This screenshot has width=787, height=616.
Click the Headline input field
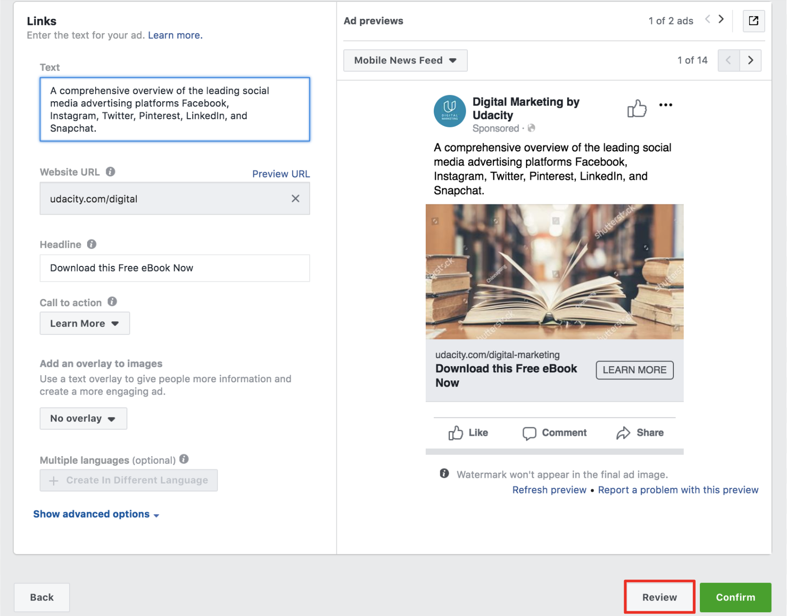pos(174,268)
